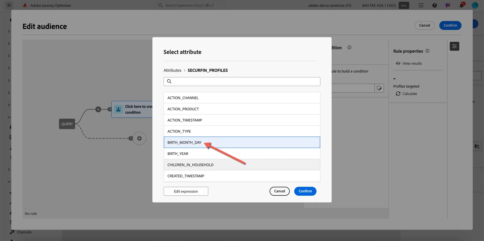This screenshot has width=484, height=241.
Task: Click the Adobe logo icon
Action: tap(25, 5)
